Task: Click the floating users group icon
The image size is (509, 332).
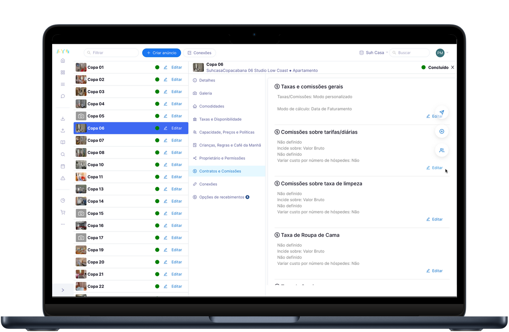Action: 441,150
